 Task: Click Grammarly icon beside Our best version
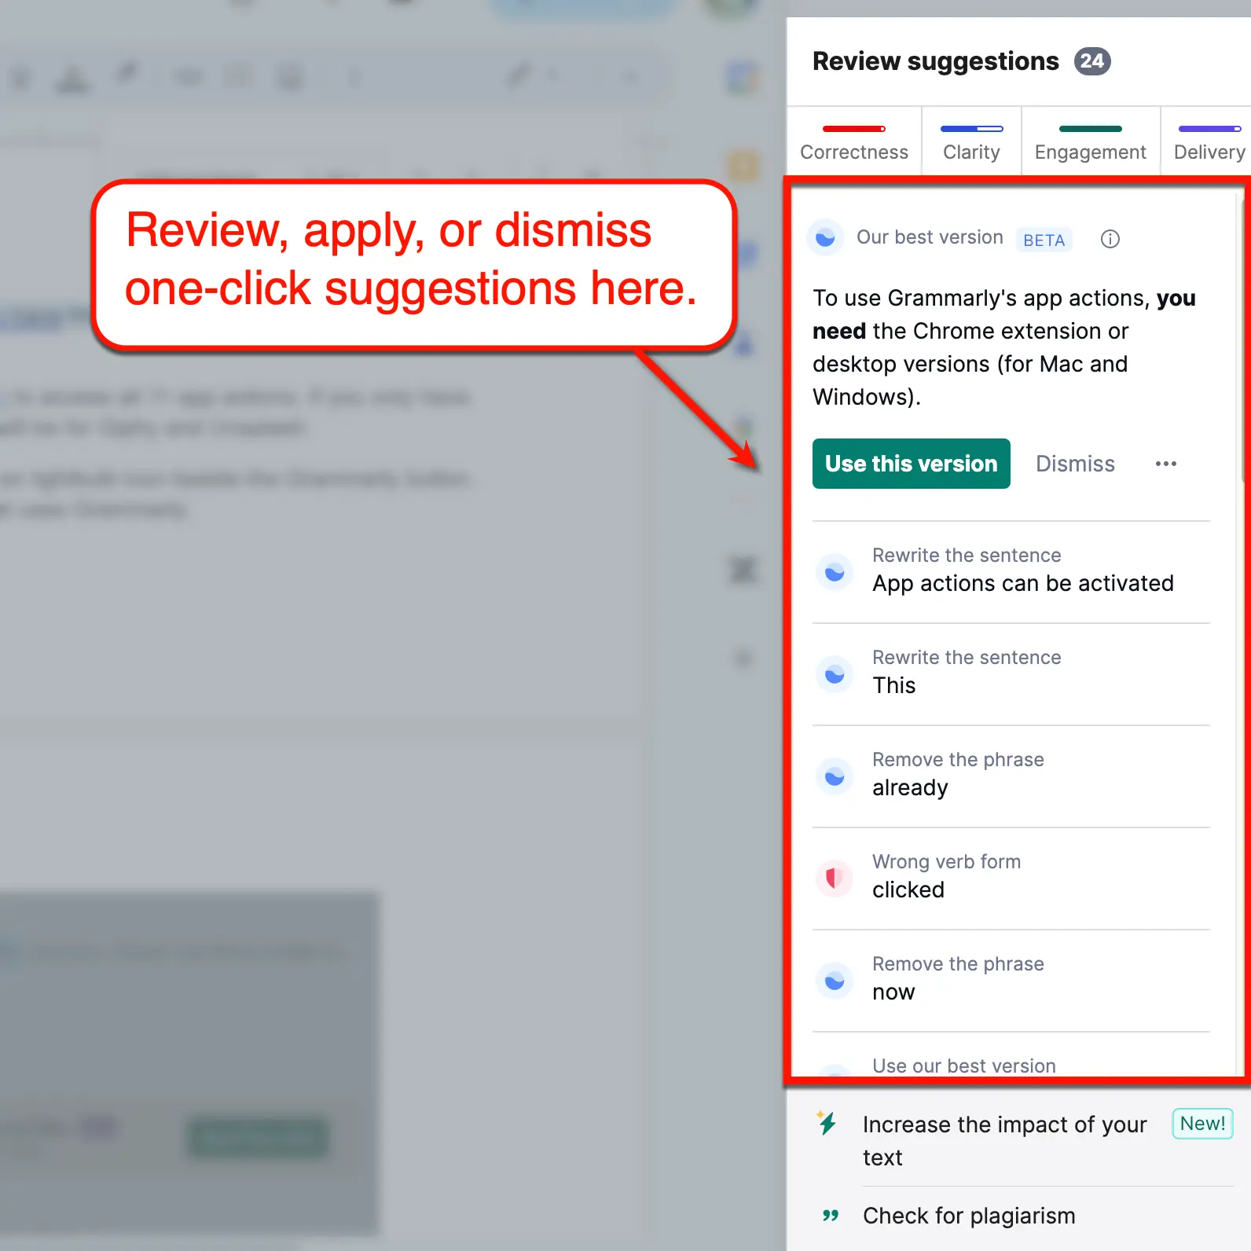[825, 237]
